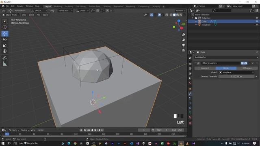Open the Texture properties tab

coord(190,123)
